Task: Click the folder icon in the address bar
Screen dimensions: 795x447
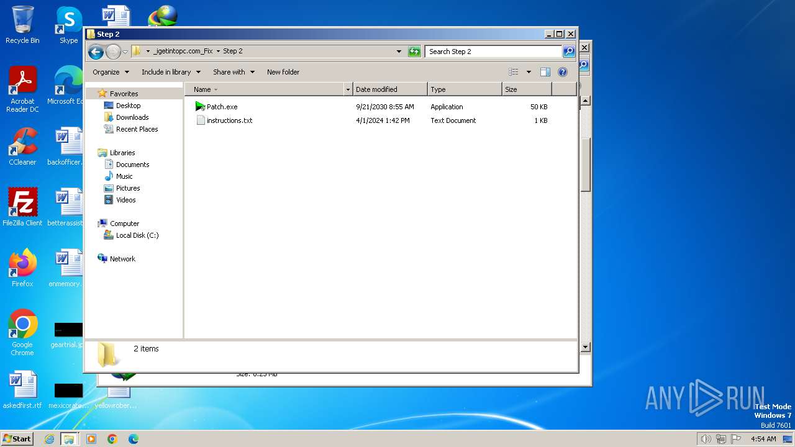Action: (x=137, y=51)
